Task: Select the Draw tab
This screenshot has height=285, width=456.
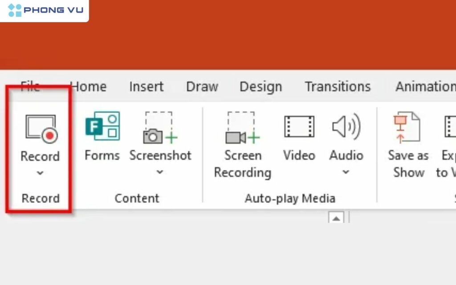Action: pos(202,86)
